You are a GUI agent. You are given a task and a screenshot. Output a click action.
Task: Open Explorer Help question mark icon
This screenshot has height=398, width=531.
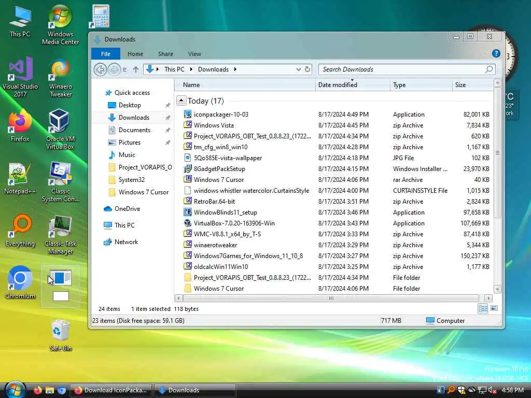[x=496, y=53]
